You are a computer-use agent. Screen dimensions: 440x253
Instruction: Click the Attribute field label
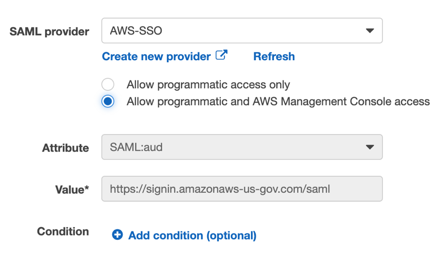pyautogui.click(x=65, y=148)
